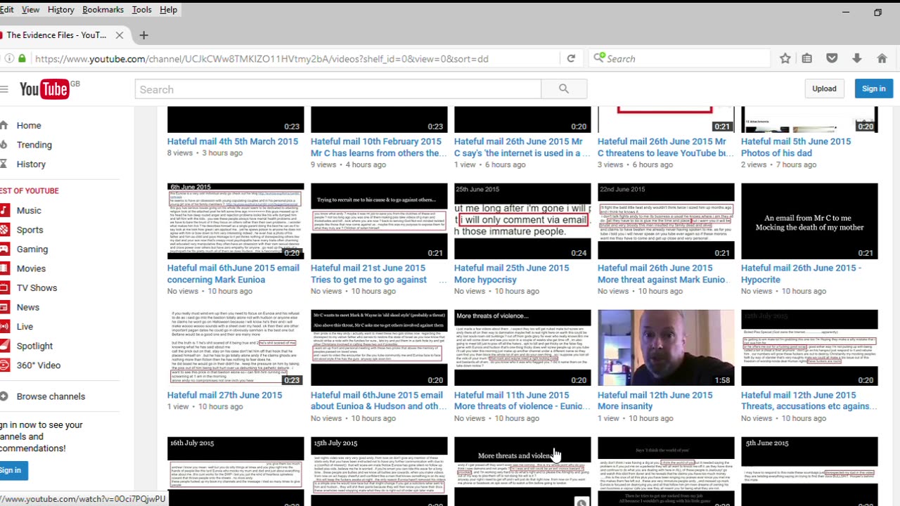The width and height of the screenshot is (900, 506).
Task: Click the YouTube search magnifier button
Action: pos(564,89)
